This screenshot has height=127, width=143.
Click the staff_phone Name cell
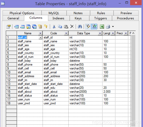click(x=30, y=65)
